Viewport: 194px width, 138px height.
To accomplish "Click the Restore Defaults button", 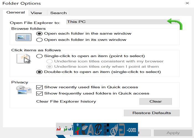I will (x=152, y=113).
